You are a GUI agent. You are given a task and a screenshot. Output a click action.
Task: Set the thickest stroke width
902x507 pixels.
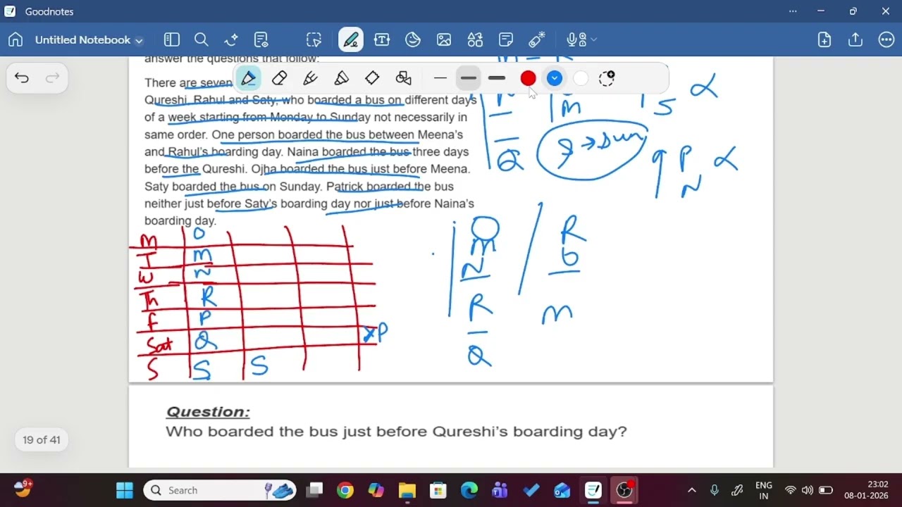[x=497, y=78]
